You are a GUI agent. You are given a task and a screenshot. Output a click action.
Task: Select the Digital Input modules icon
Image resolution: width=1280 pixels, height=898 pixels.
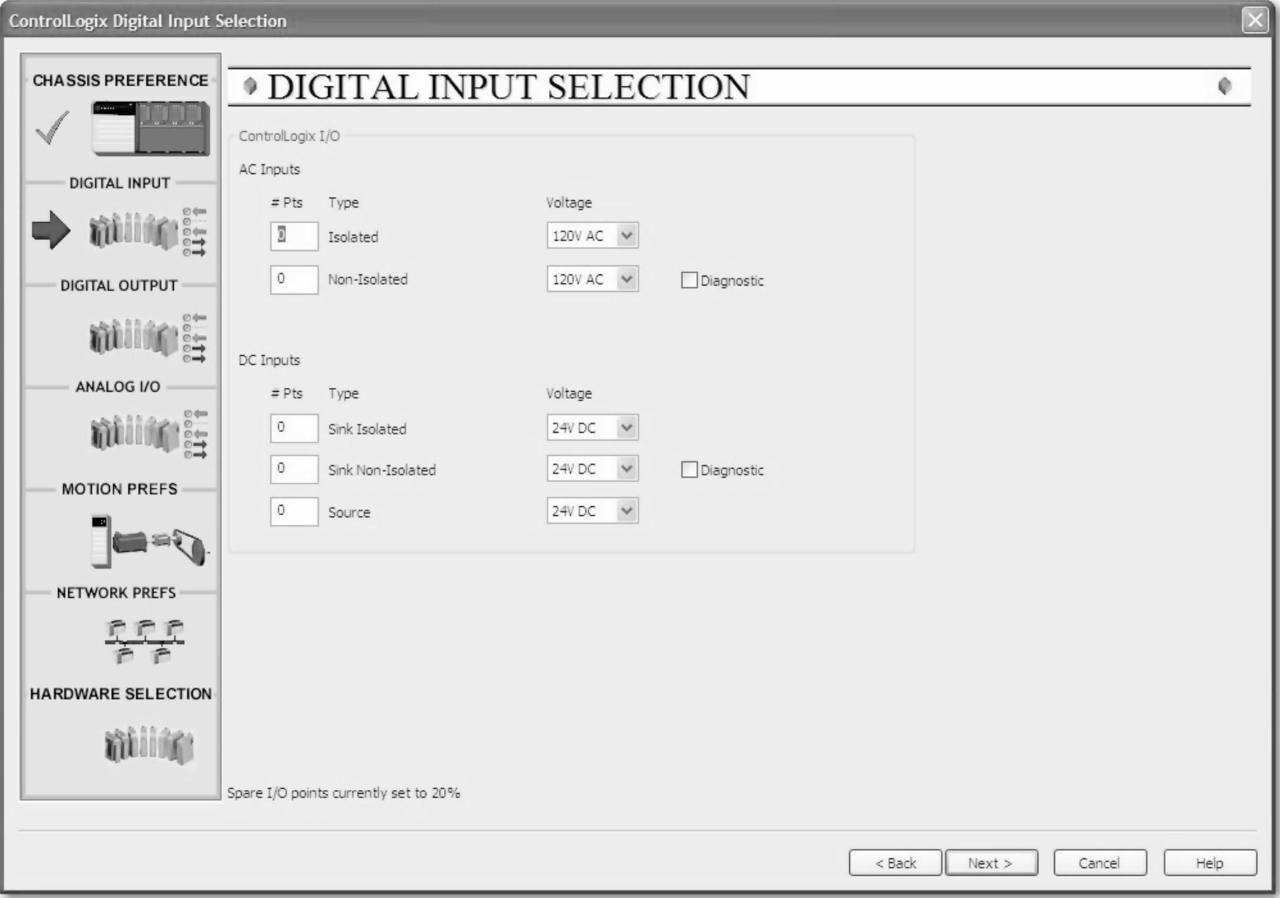(x=134, y=232)
